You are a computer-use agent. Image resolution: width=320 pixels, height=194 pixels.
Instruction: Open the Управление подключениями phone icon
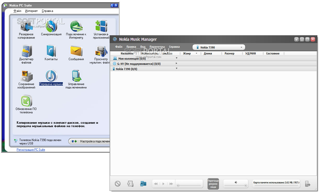tap(76, 76)
